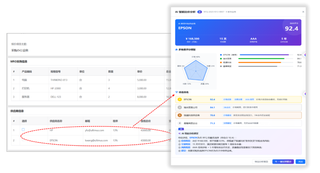320x173 pixels.
Task: Click the EPSON blue-purple score bar
Action: pyautogui.click(x=264, y=55)
